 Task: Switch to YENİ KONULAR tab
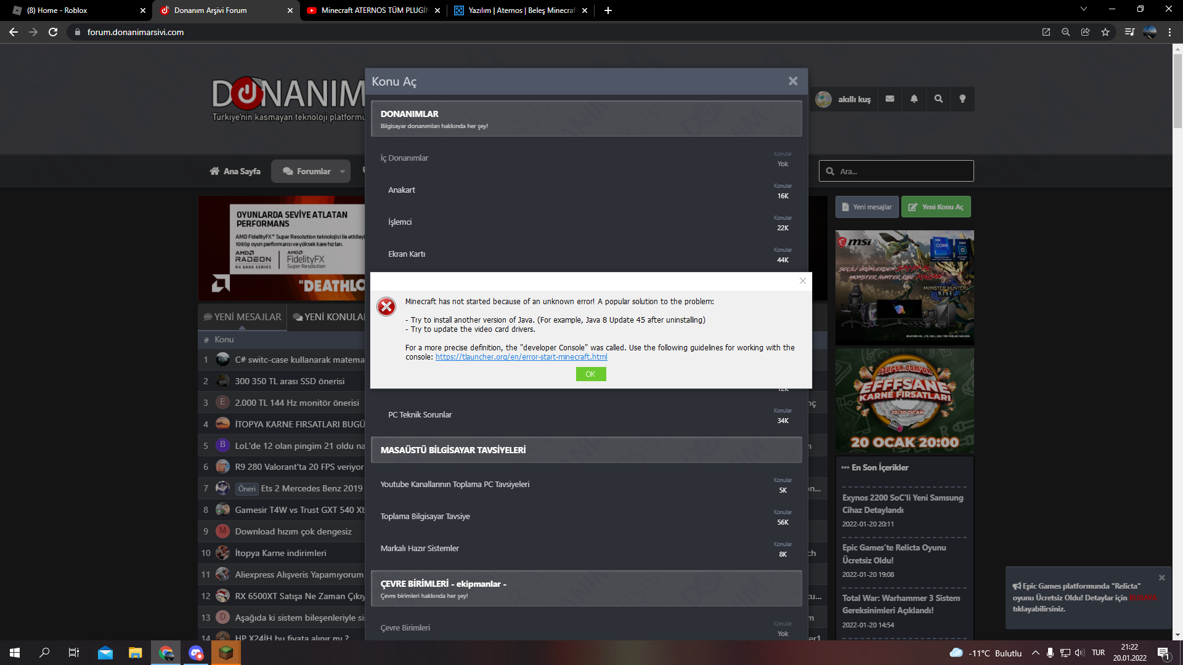point(328,317)
